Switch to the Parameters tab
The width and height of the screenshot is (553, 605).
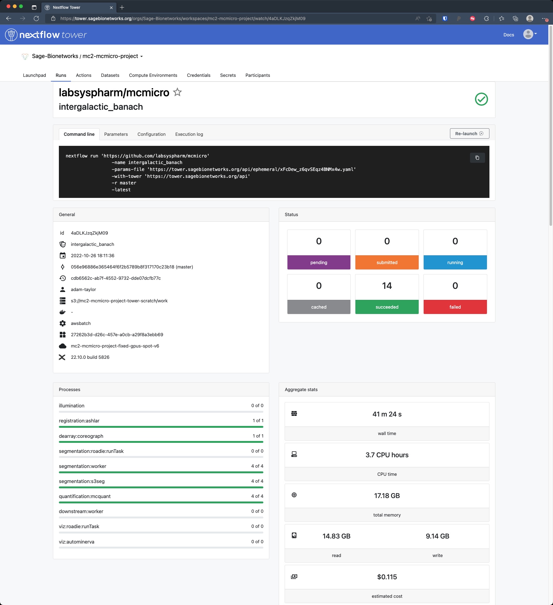pos(116,134)
